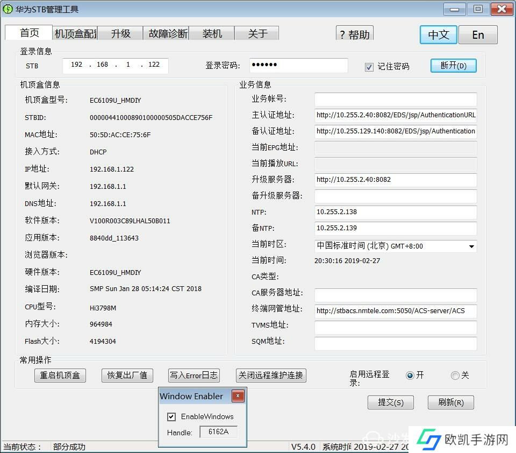The height and width of the screenshot is (453, 516).
Task: Open the 升级 tab
Action: [121, 33]
